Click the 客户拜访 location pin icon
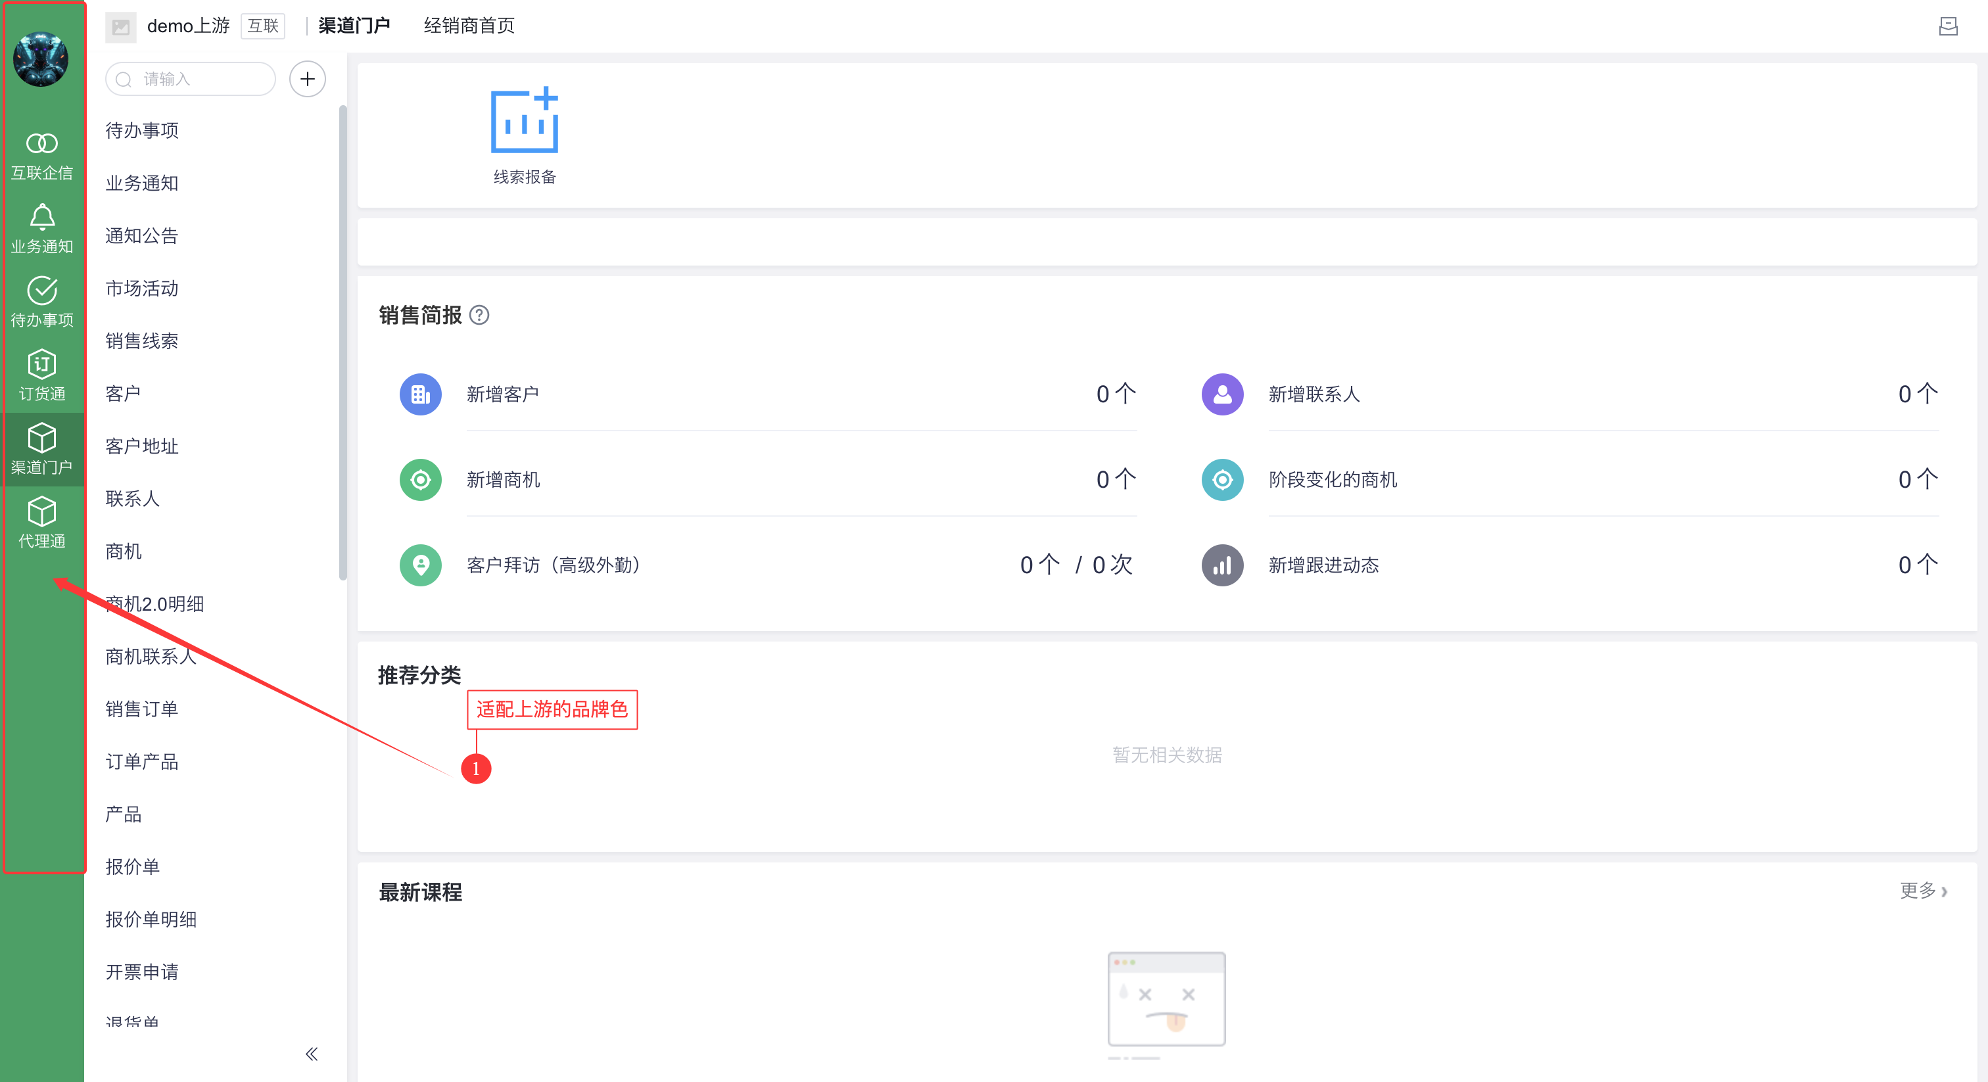The image size is (1988, 1082). pyautogui.click(x=421, y=566)
